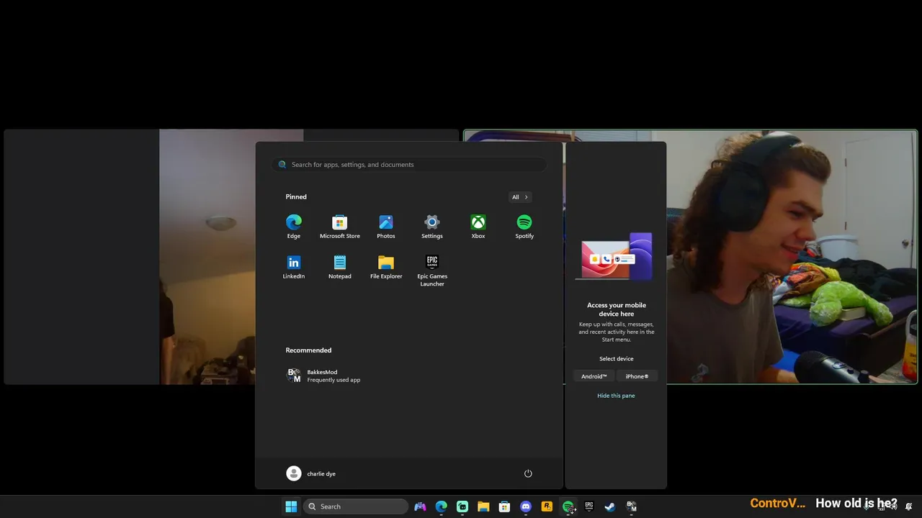
Task: Open Spotify from the taskbar
Action: 568,506
